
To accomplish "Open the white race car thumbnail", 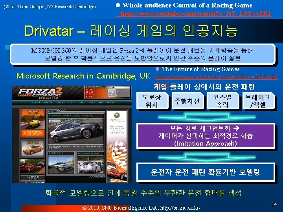I will [x=61, y=165].
